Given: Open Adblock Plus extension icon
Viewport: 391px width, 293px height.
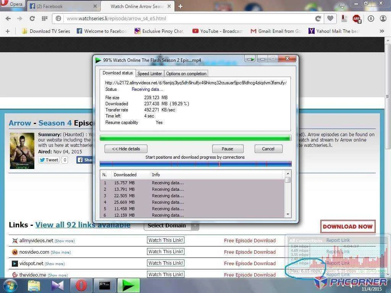Looking at the screenshot, I should (357, 19).
